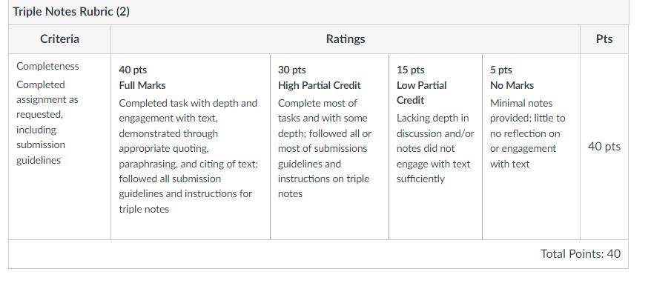Click the Triple Notes Rubric (2) title

tap(71, 11)
